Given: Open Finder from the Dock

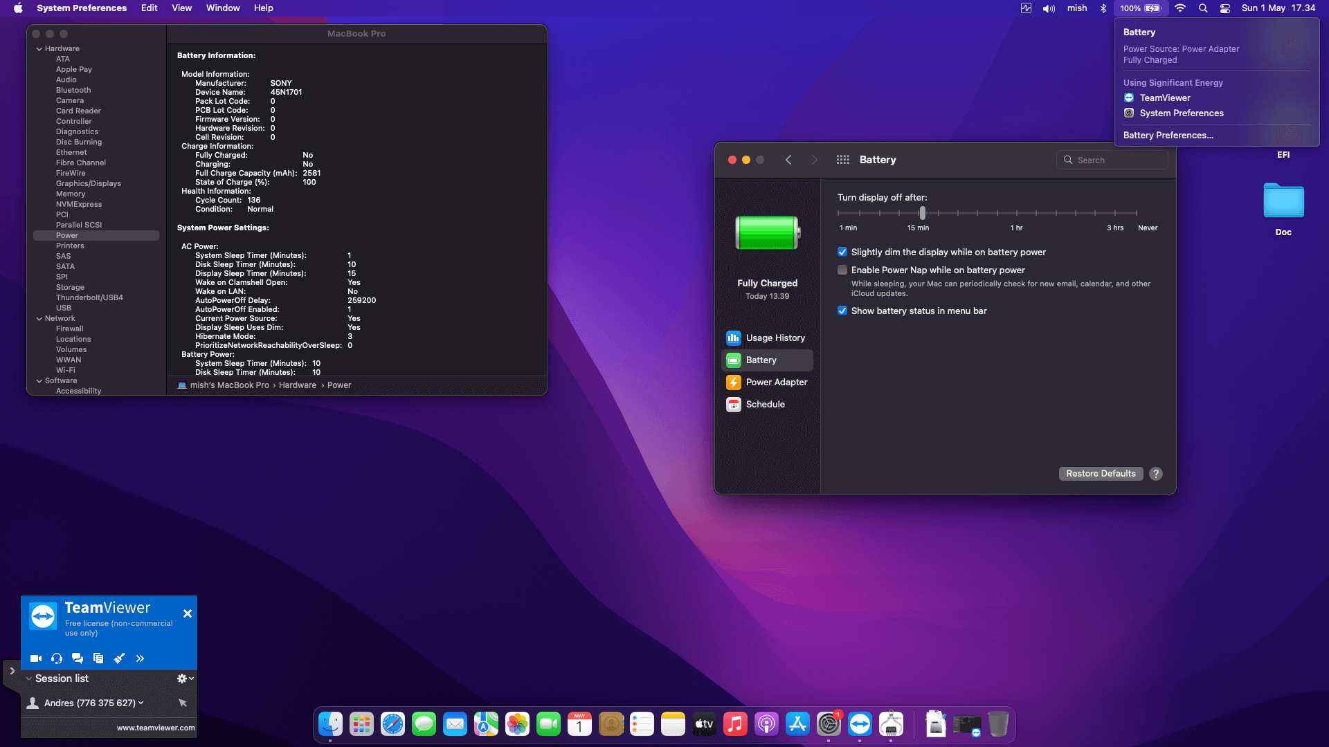Looking at the screenshot, I should pos(330,724).
